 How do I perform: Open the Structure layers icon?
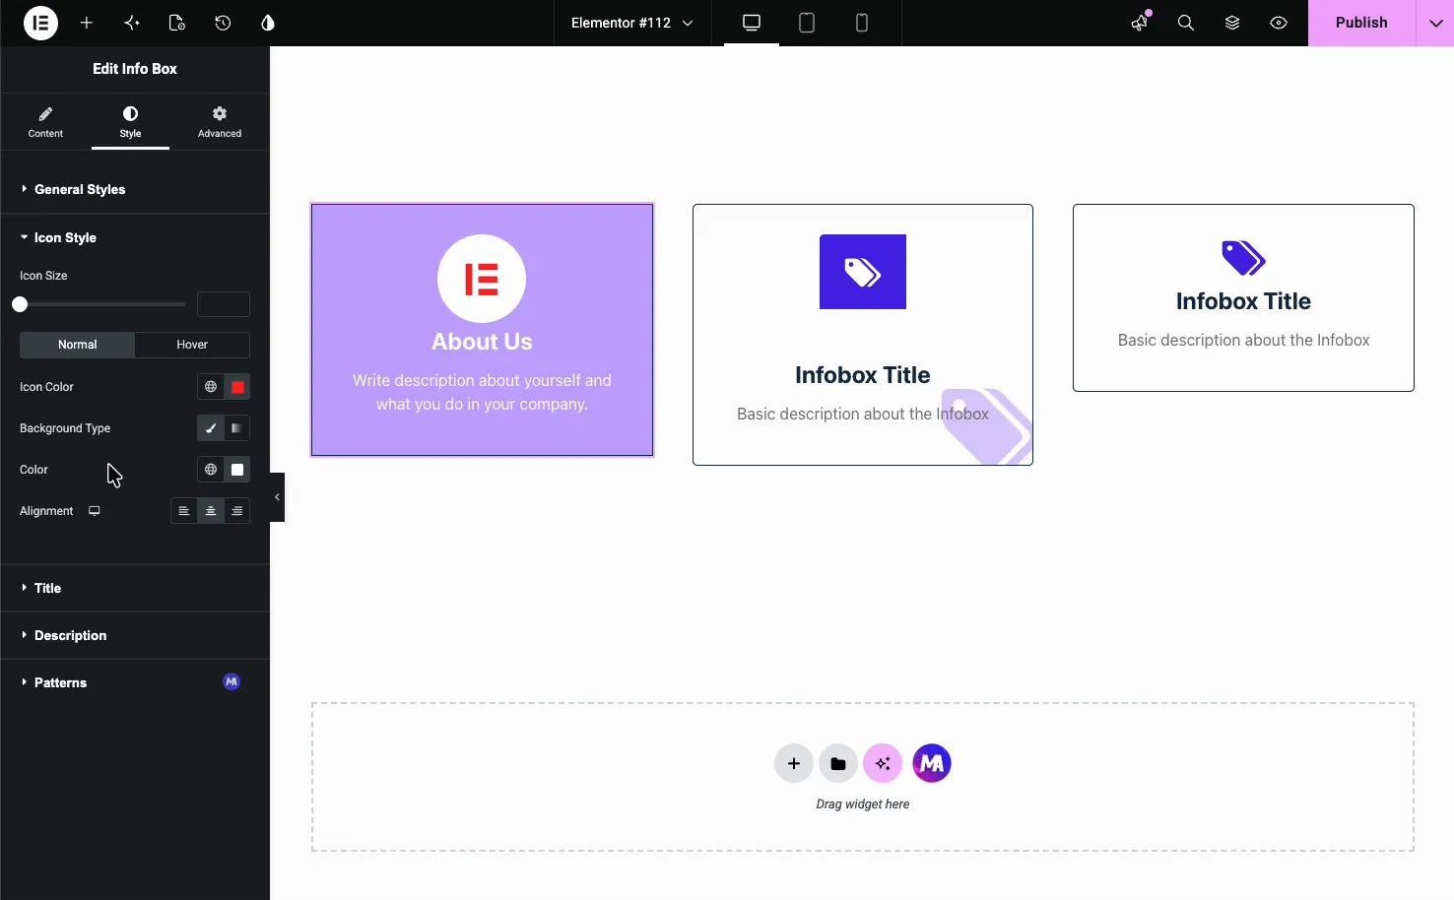[x=1232, y=23]
